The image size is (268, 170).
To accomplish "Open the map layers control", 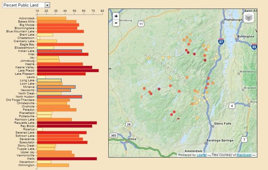I will point(249,17).
